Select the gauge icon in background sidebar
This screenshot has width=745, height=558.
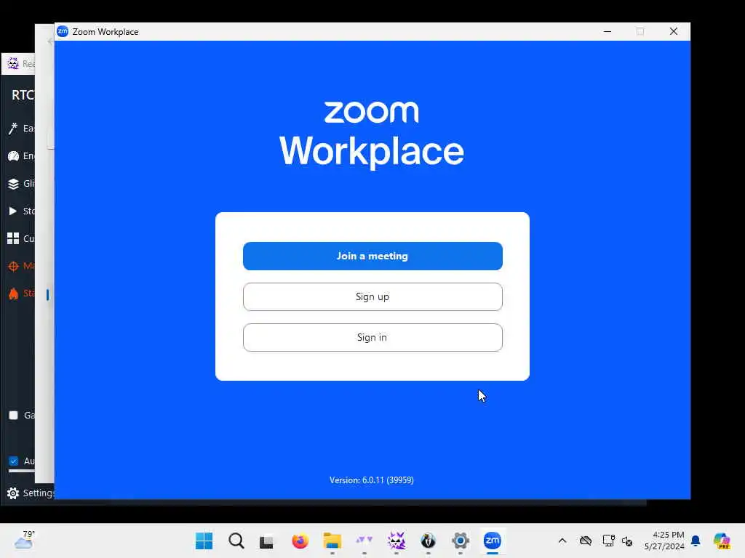[13, 155]
